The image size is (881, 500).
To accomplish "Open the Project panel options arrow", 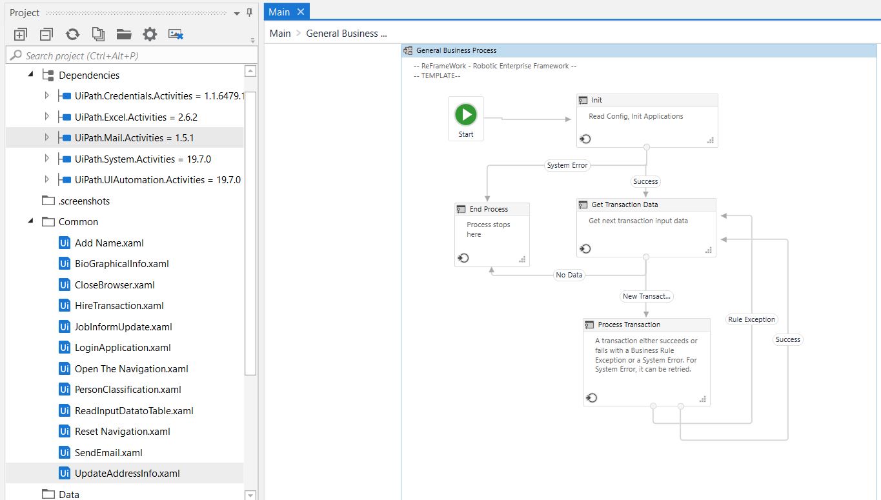I will [237, 13].
